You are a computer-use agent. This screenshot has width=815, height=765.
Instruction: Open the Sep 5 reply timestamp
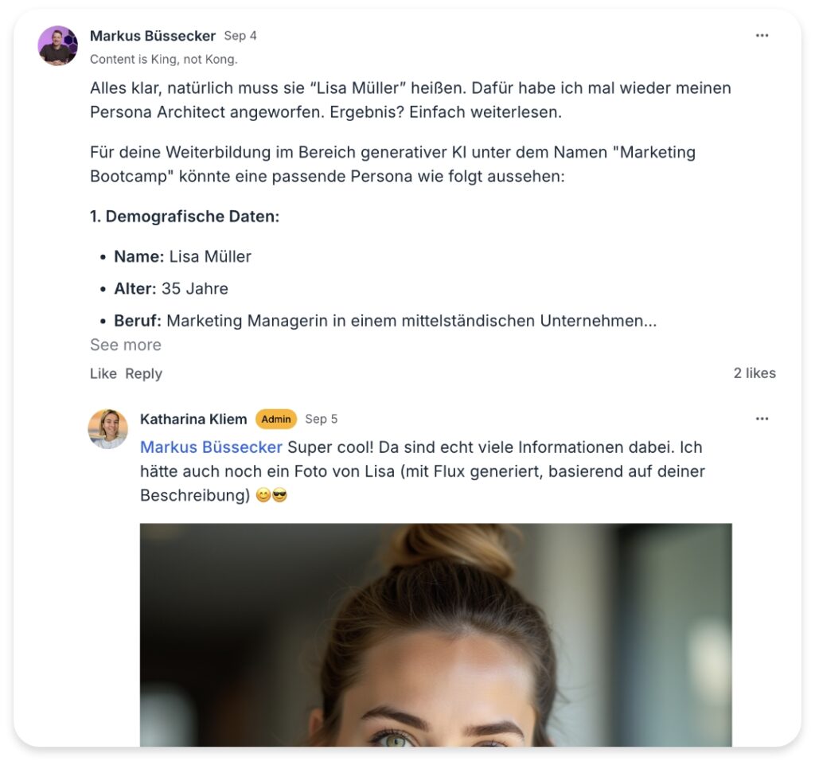pos(322,419)
